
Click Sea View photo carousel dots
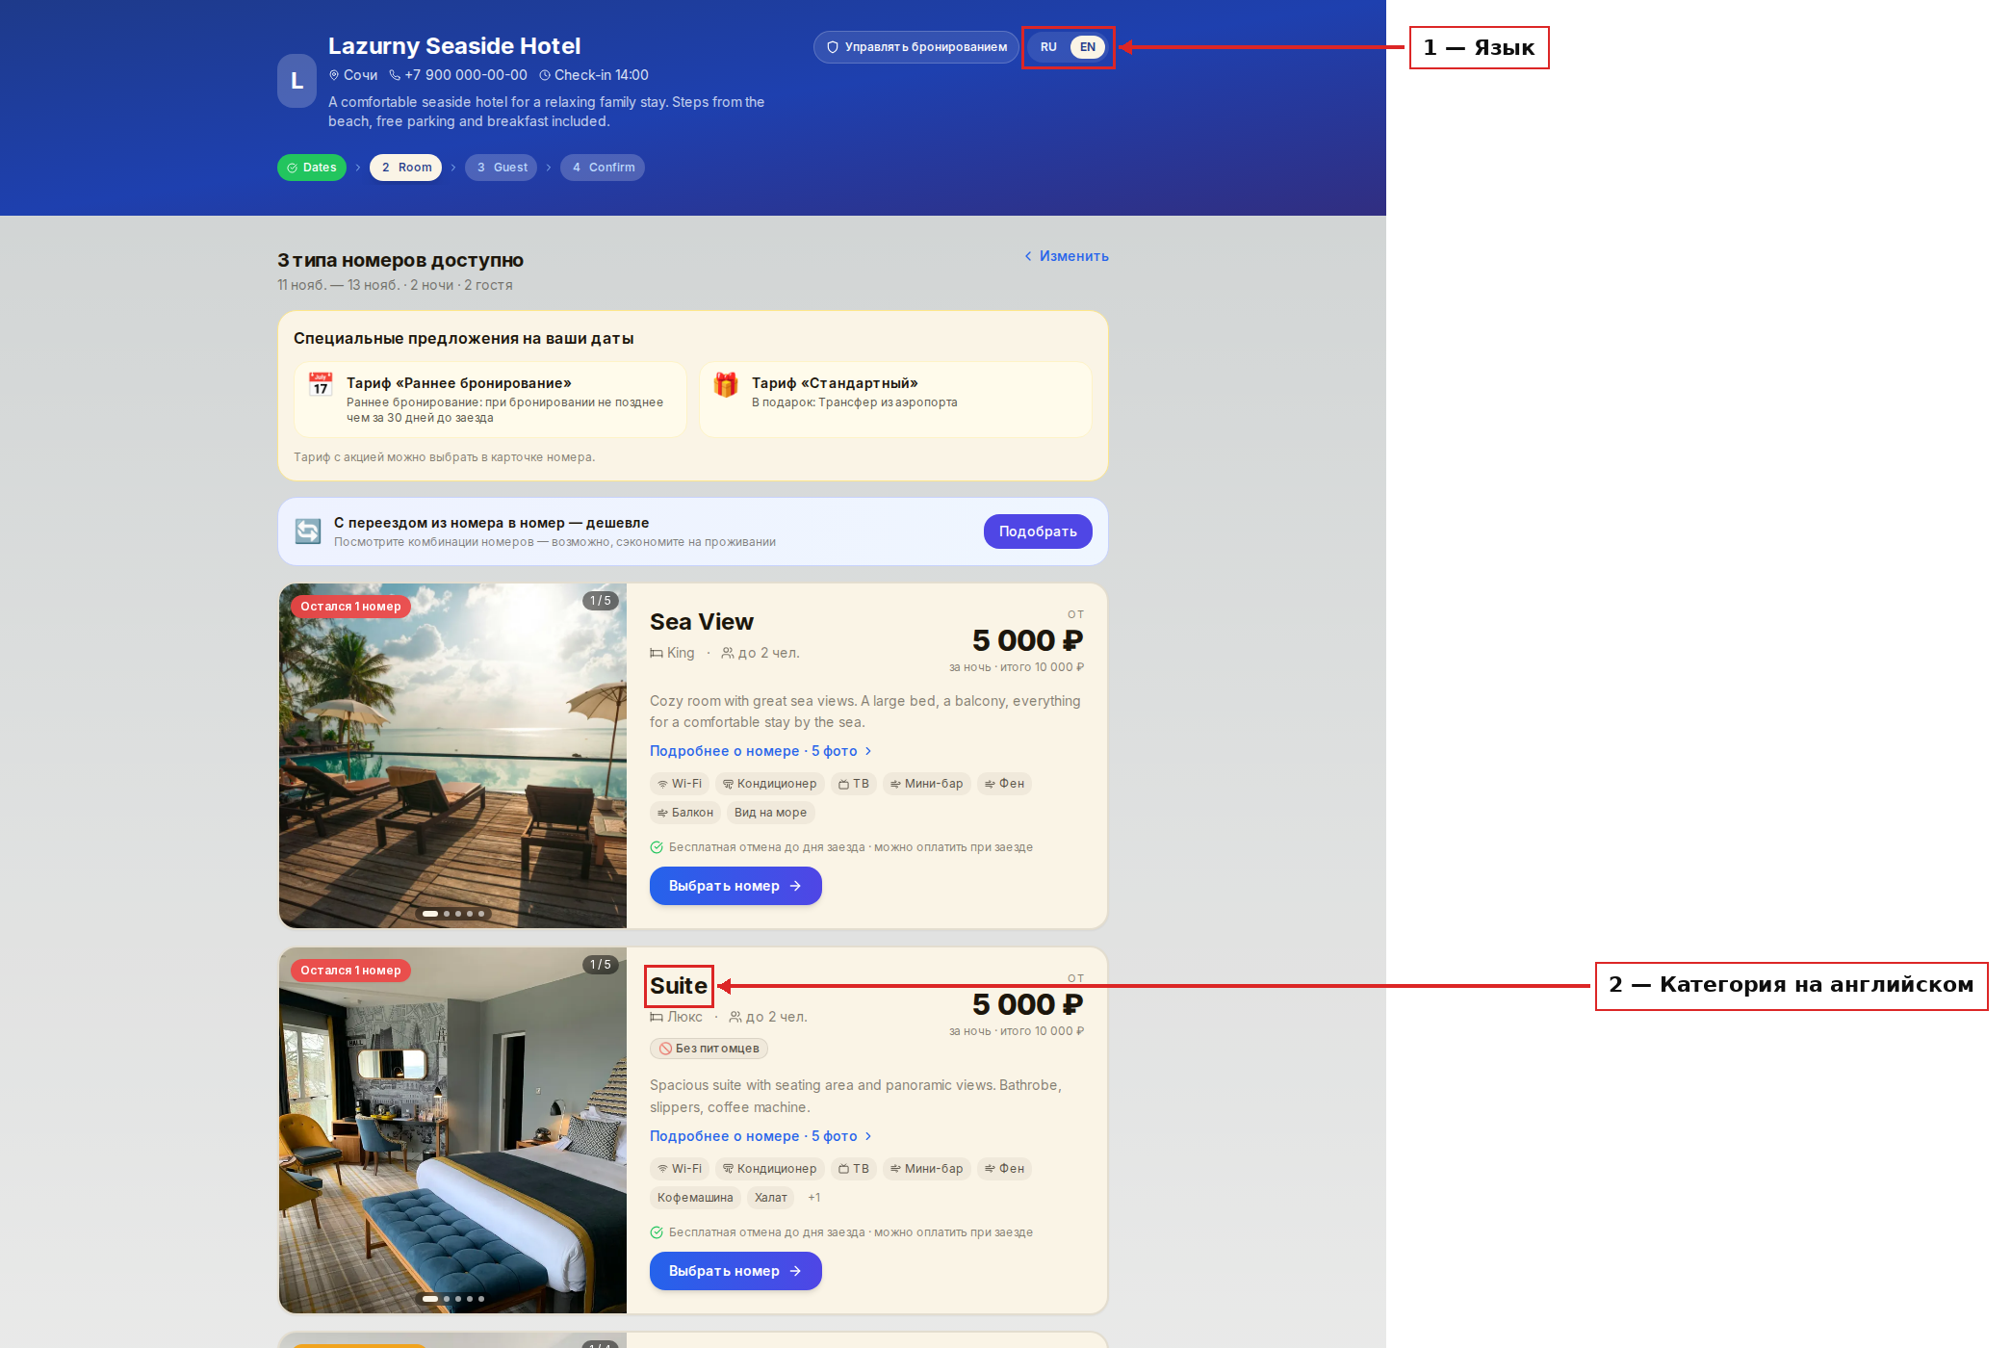click(453, 914)
